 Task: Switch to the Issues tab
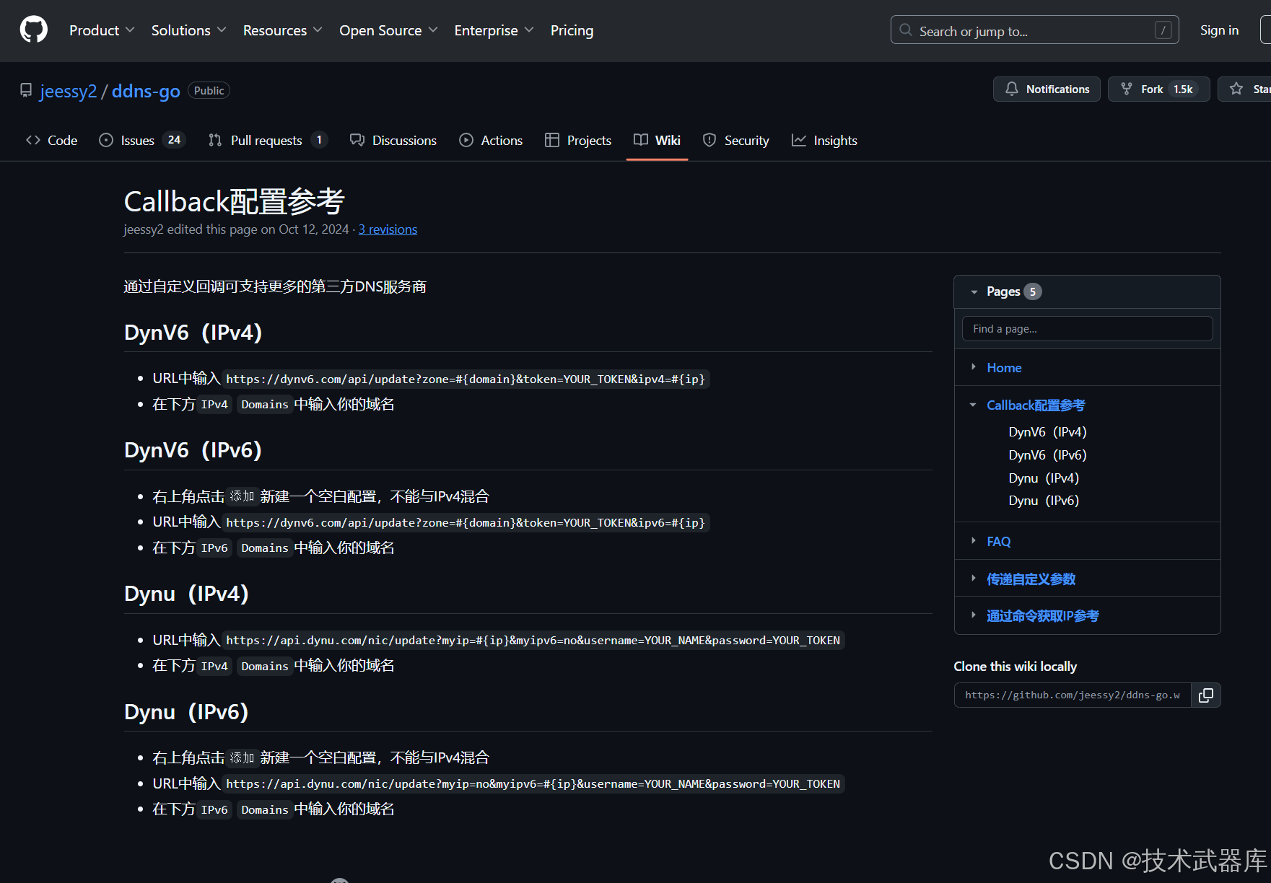coord(142,140)
